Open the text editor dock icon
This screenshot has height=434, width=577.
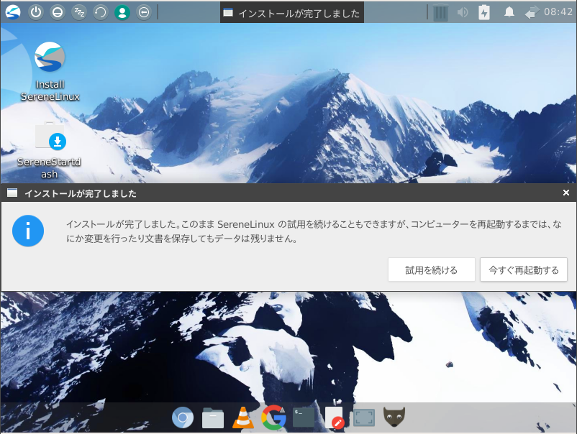(334, 417)
